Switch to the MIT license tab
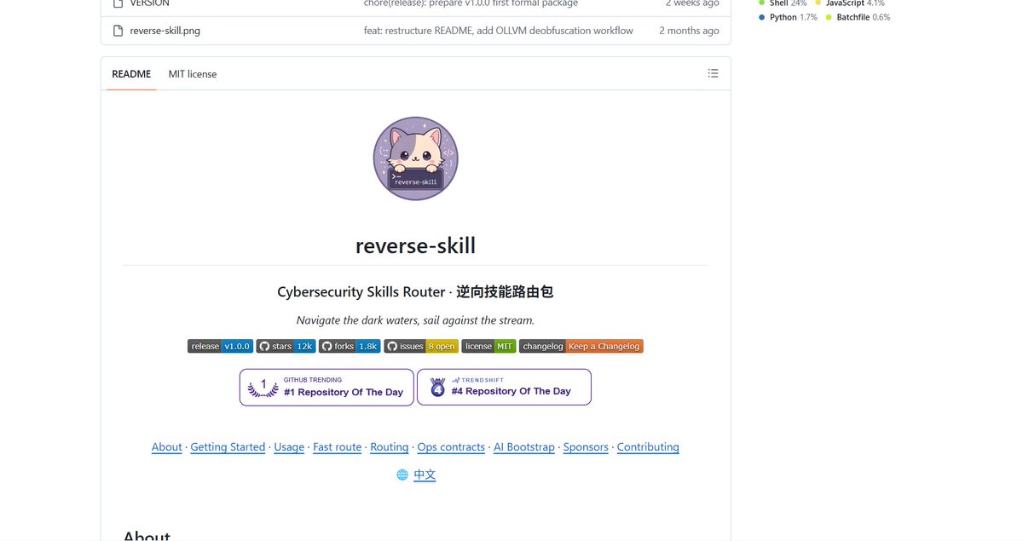The width and height of the screenshot is (1023, 541). point(193,74)
